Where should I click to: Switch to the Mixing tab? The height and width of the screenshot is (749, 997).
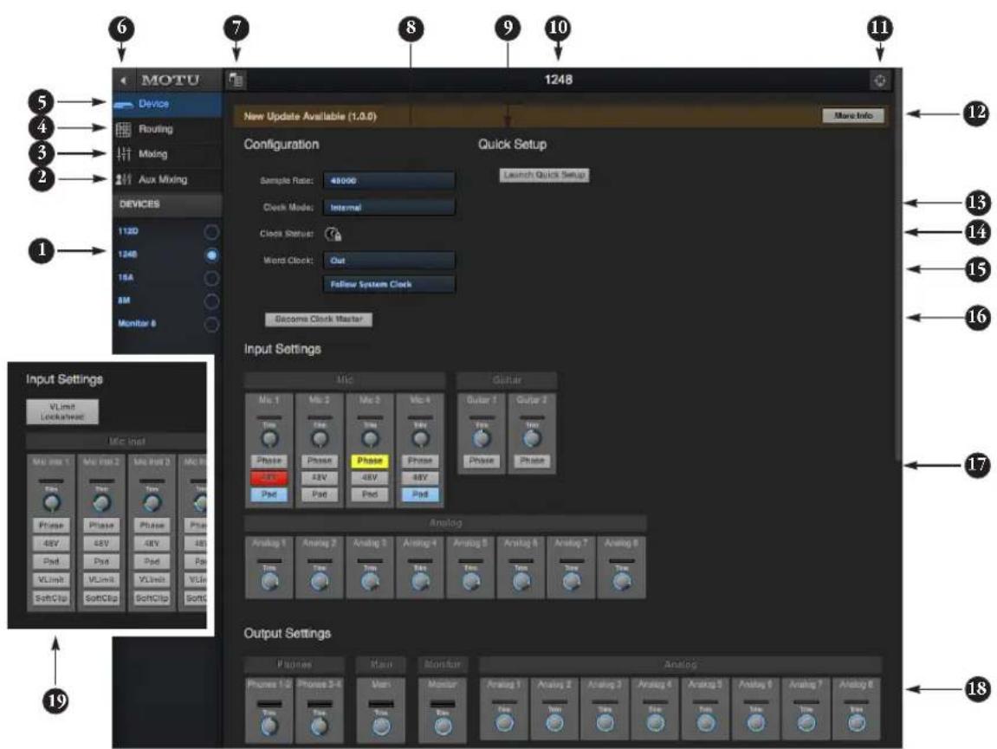tap(167, 154)
